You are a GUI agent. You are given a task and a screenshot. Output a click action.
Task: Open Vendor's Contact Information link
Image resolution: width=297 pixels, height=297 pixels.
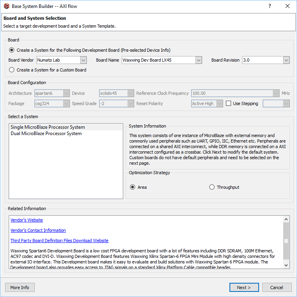(38, 230)
